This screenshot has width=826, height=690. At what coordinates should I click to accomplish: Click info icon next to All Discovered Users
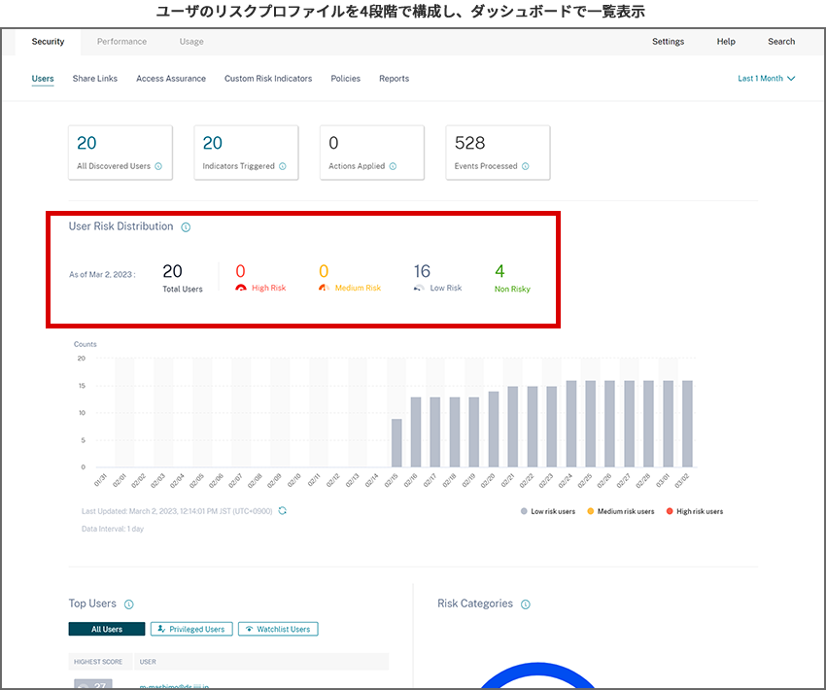point(158,166)
